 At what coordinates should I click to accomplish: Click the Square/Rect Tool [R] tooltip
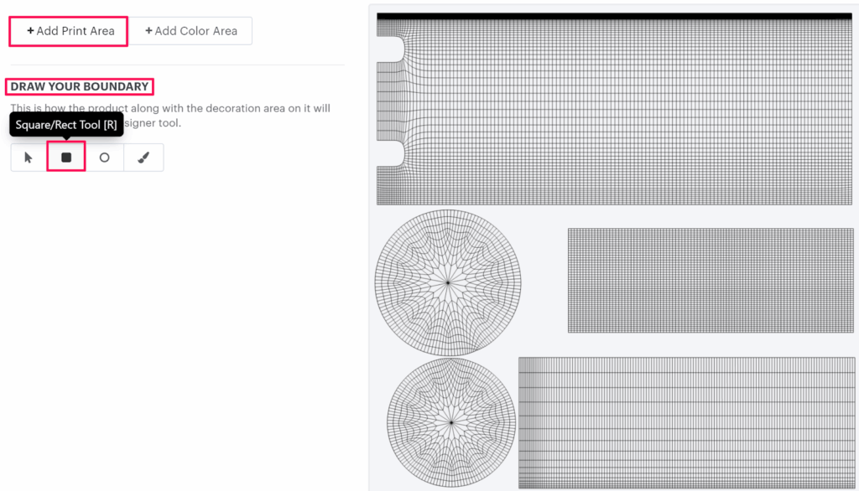pyautogui.click(x=66, y=125)
